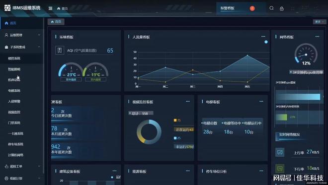Click the 10台 elevator running value
This screenshot has height=185, width=328.
point(248,132)
